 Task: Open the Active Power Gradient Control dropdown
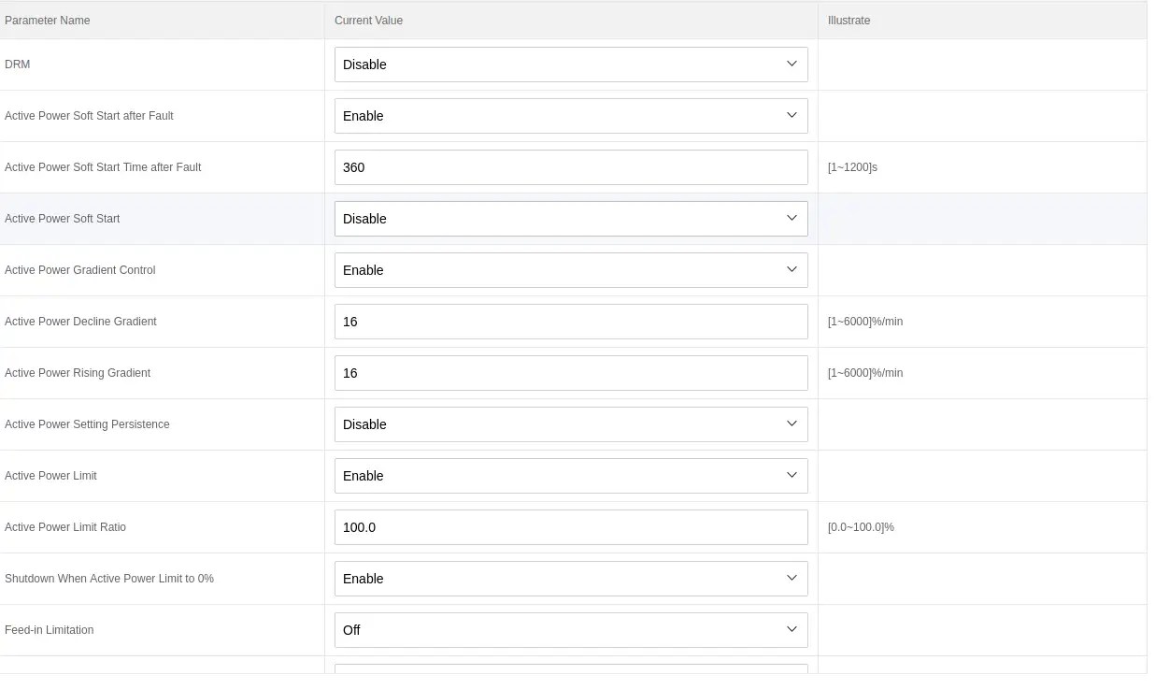(x=571, y=269)
